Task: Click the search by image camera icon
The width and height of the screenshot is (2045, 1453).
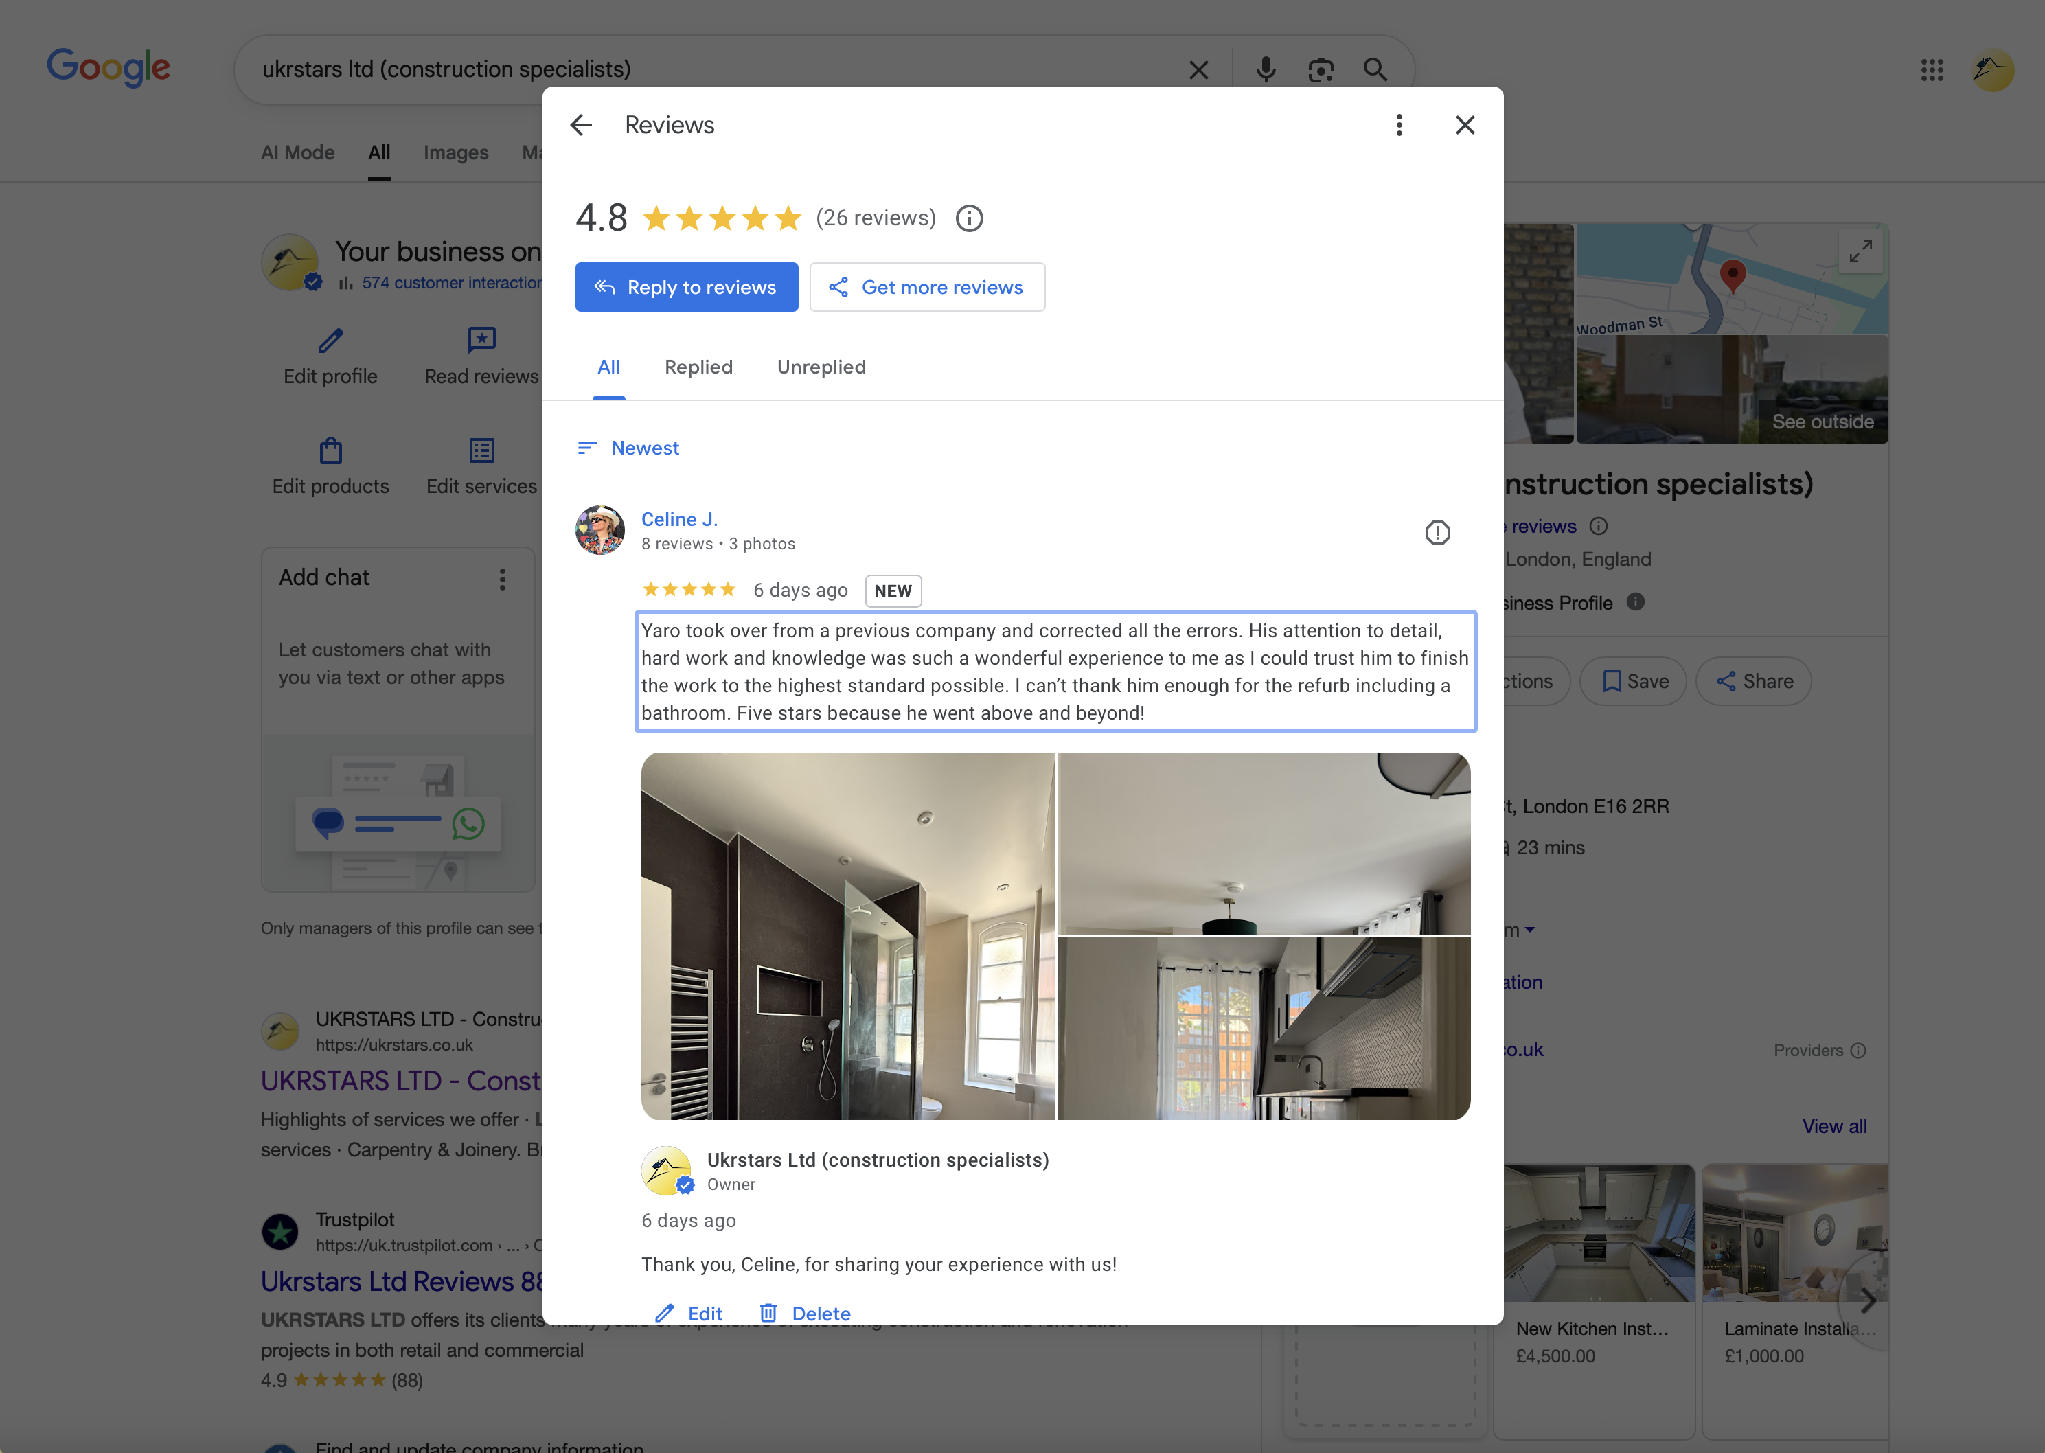Action: coord(1321,70)
